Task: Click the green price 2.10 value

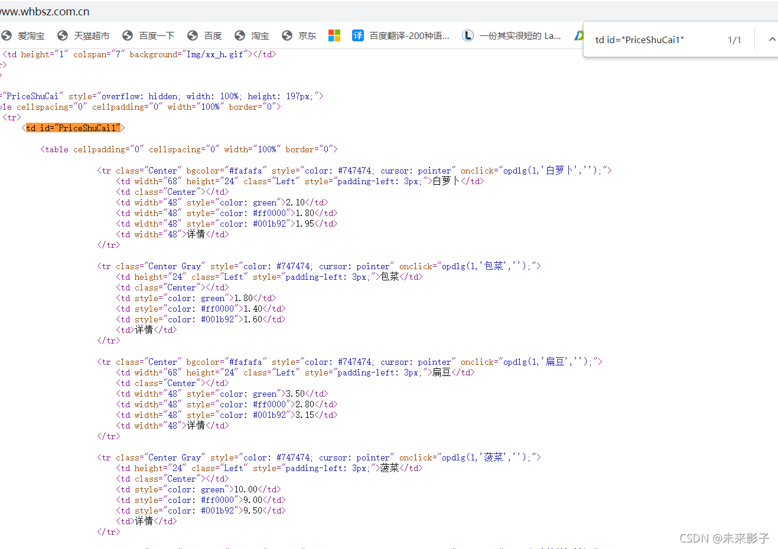Action: coord(295,202)
